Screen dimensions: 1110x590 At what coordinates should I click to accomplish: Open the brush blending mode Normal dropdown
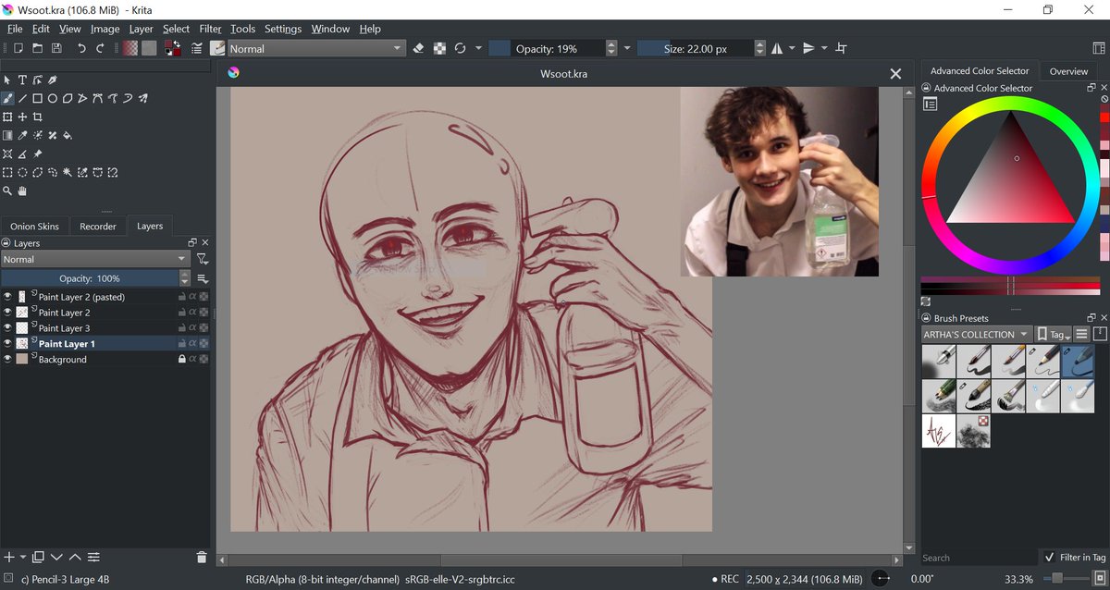tap(316, 49)
